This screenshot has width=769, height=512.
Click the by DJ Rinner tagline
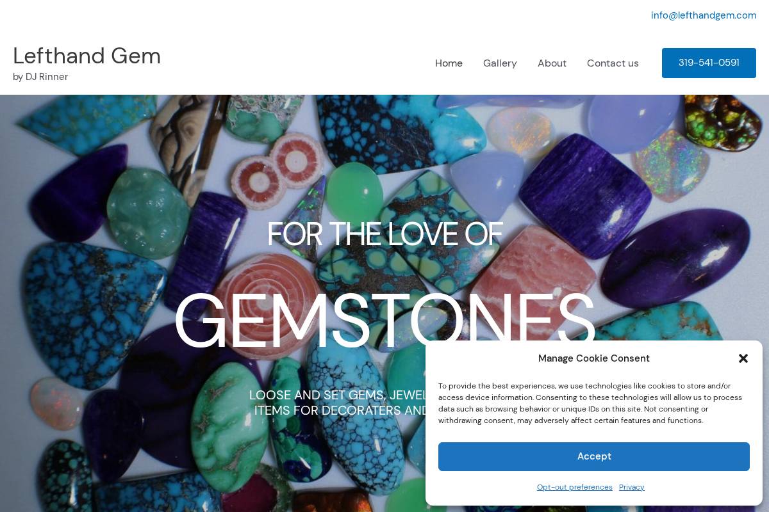[x=40, y=77]
